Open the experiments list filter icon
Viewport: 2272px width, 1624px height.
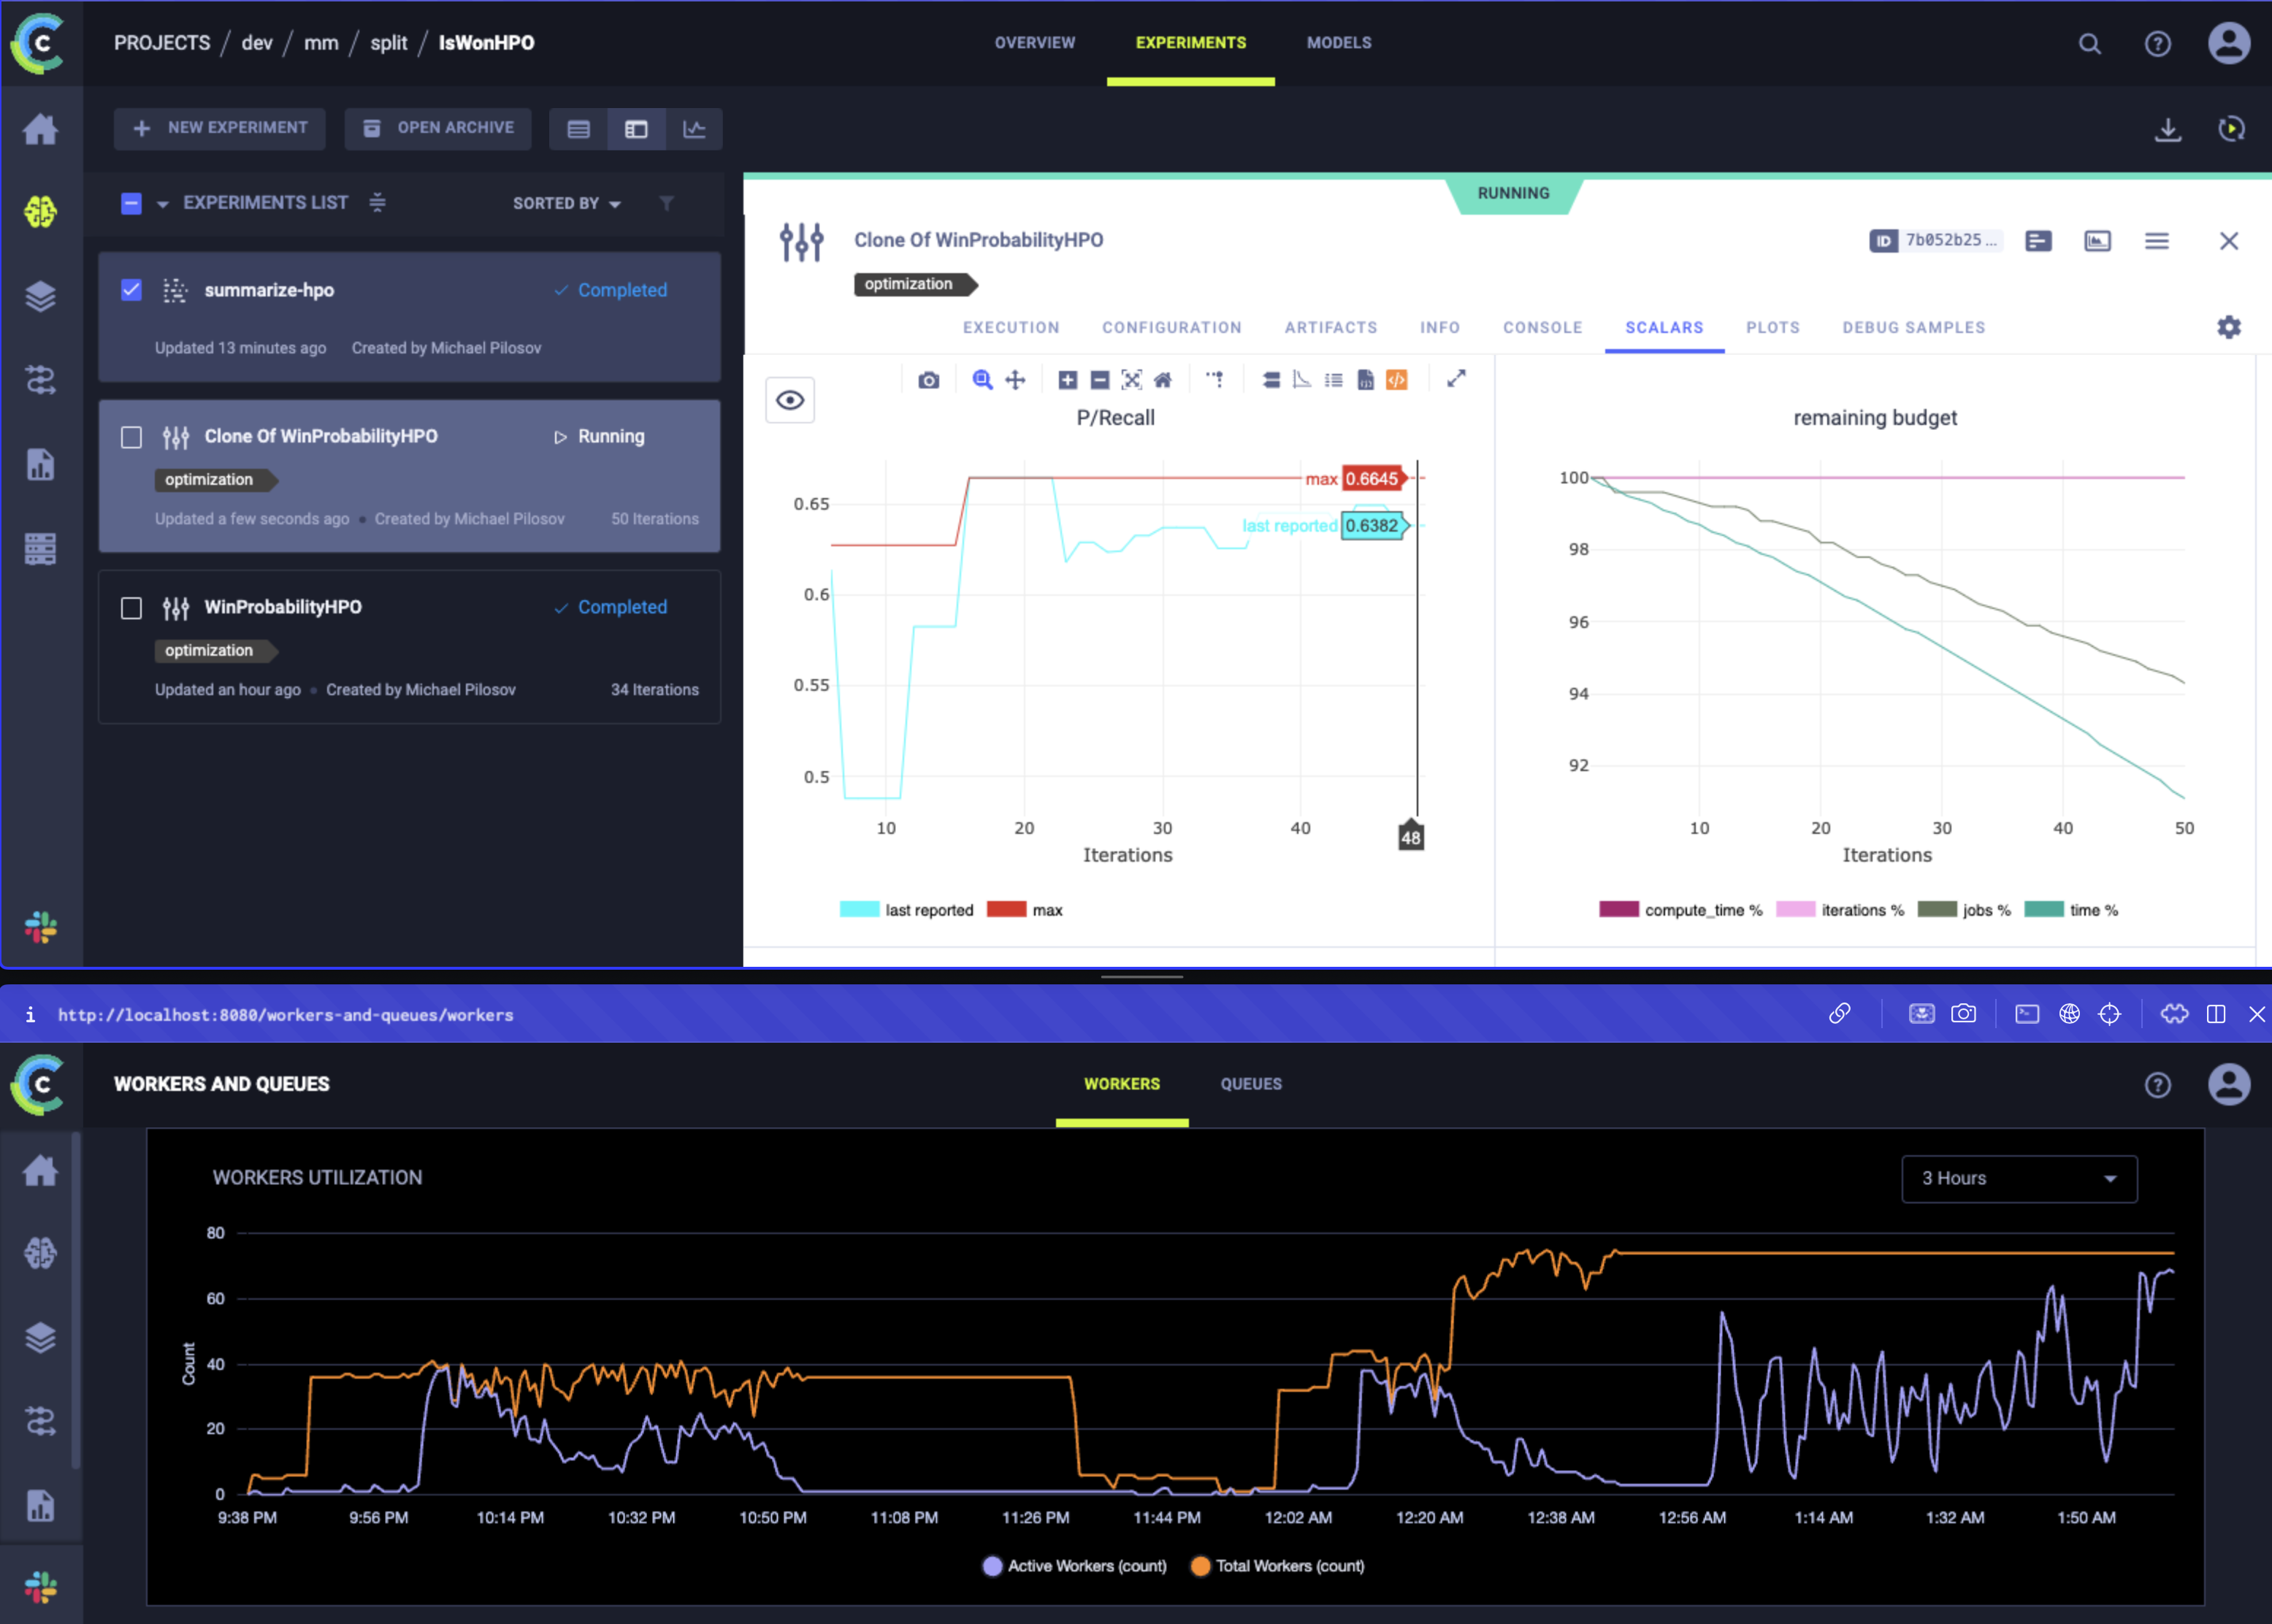[x=667, y=203]
